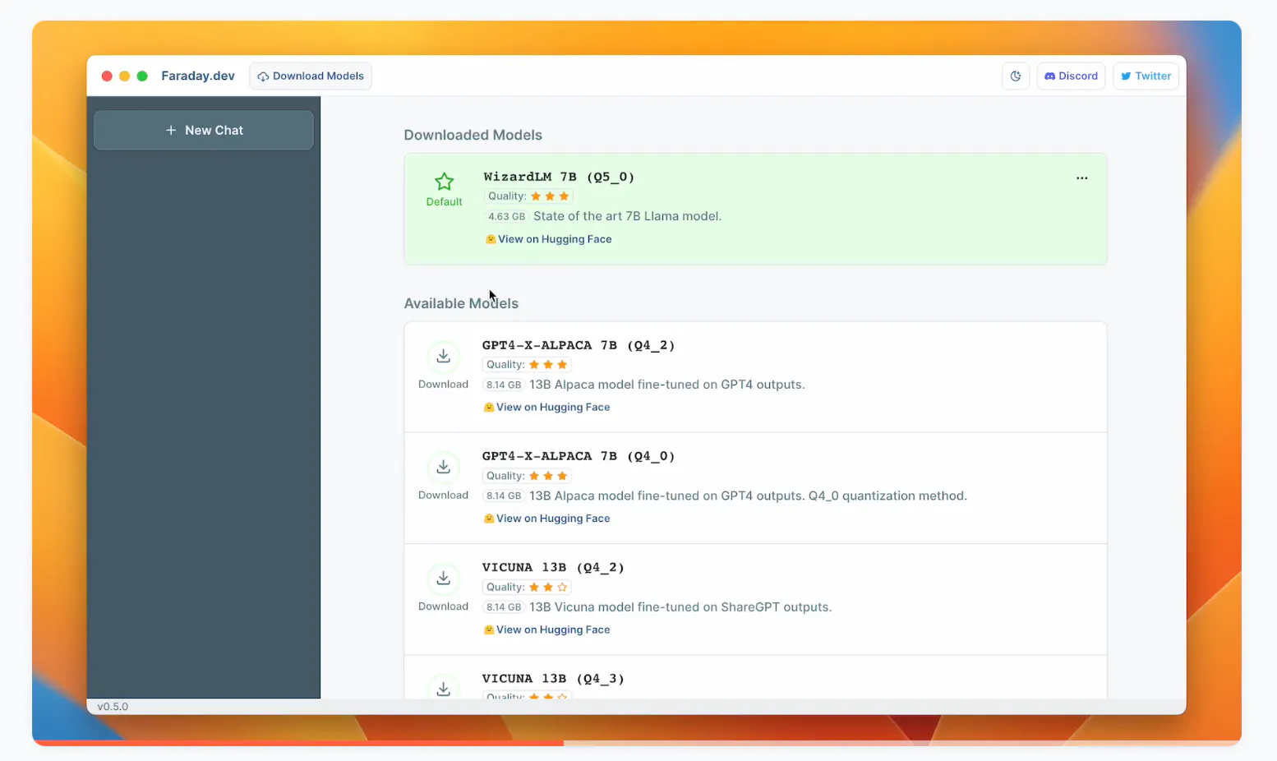Download VICUNA 13B (Q4_2) model
1277x761 pixels.
[443, 579]
